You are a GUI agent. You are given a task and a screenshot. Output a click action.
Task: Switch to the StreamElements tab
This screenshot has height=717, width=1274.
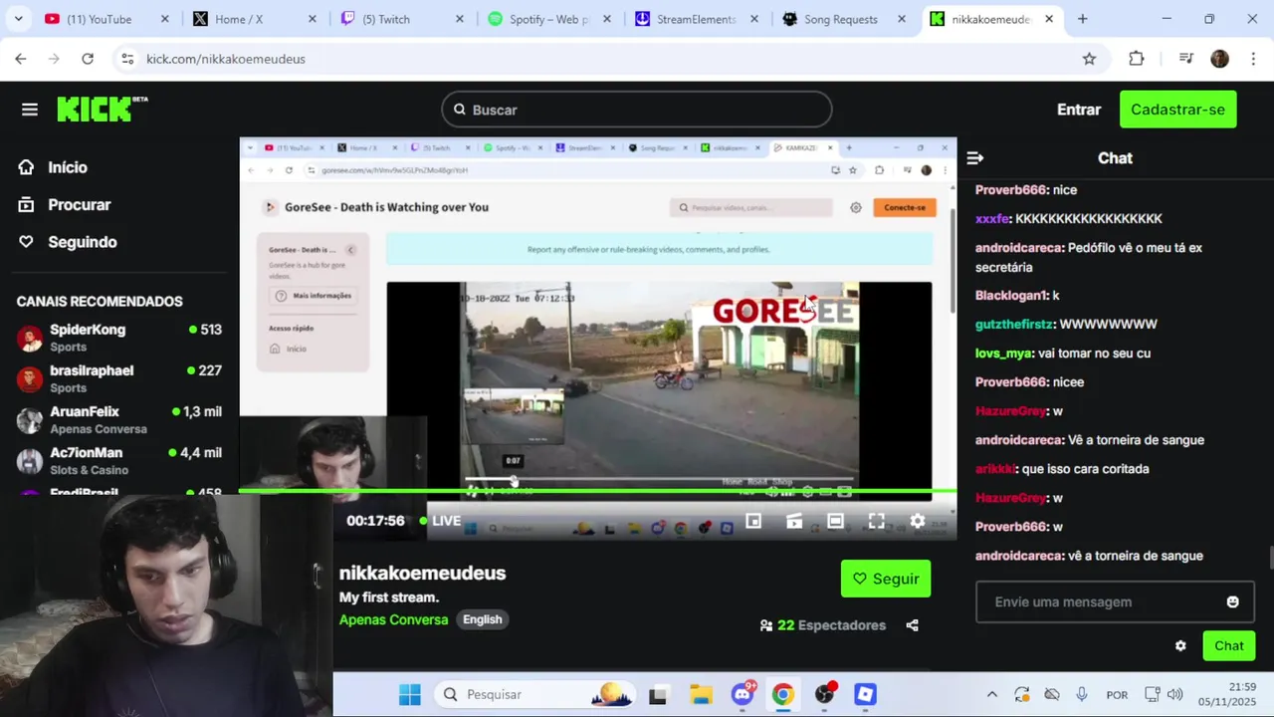(x=696, y=19)
